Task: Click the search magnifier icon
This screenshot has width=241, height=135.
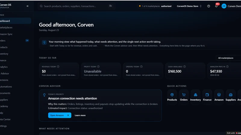Action: 41,6
